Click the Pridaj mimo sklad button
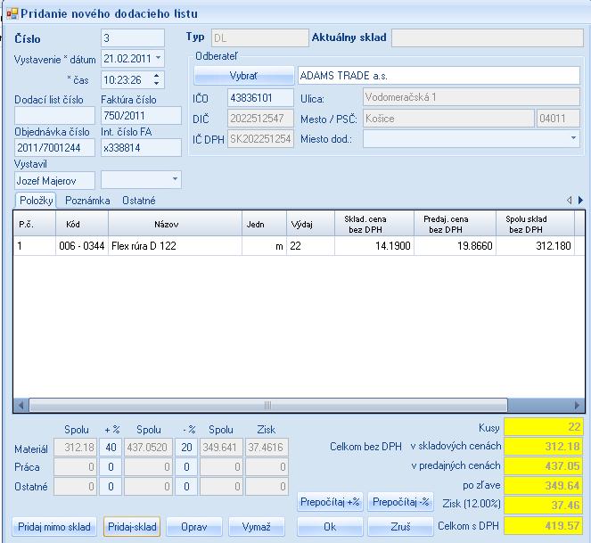Image resolution: width=591 pixels, height=543 pixels. 54,526
